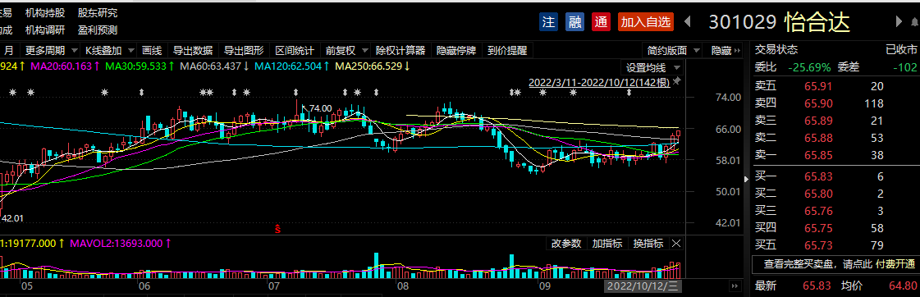Pin the date range label

(x=677, y=81)
